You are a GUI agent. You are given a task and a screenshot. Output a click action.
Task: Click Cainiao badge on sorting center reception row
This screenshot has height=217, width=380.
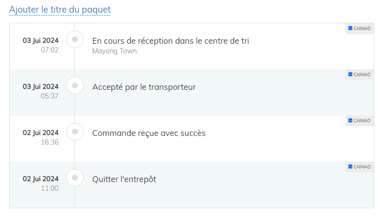point(360,29)
